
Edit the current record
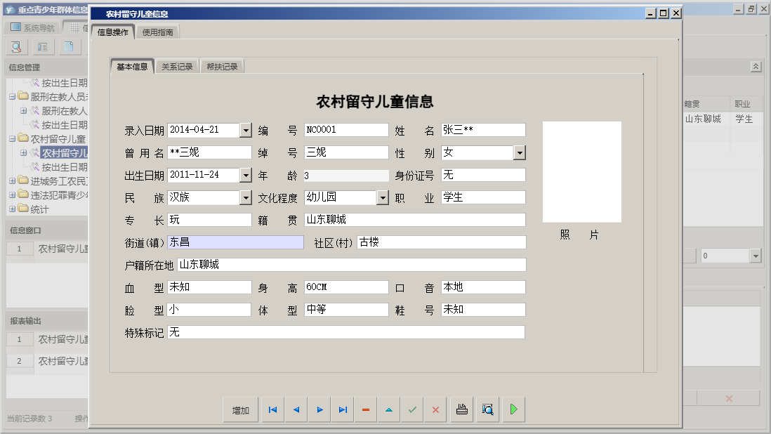388,409
